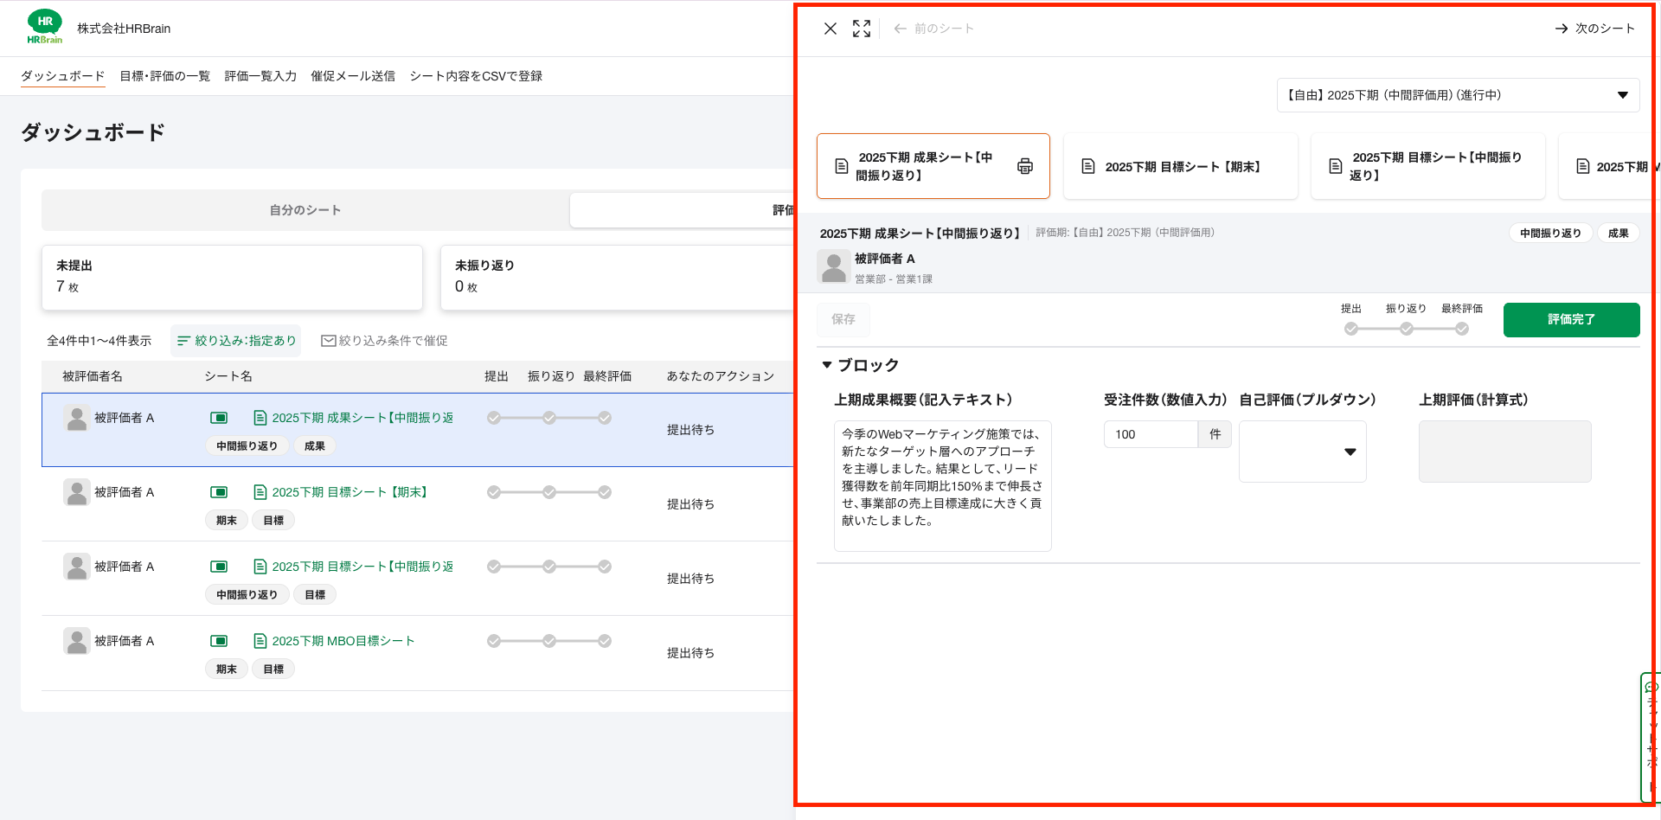The image size is (1661, 820).
Task: Click the 被評価者 A avatar in the sheet header
Action: (833, 267)
